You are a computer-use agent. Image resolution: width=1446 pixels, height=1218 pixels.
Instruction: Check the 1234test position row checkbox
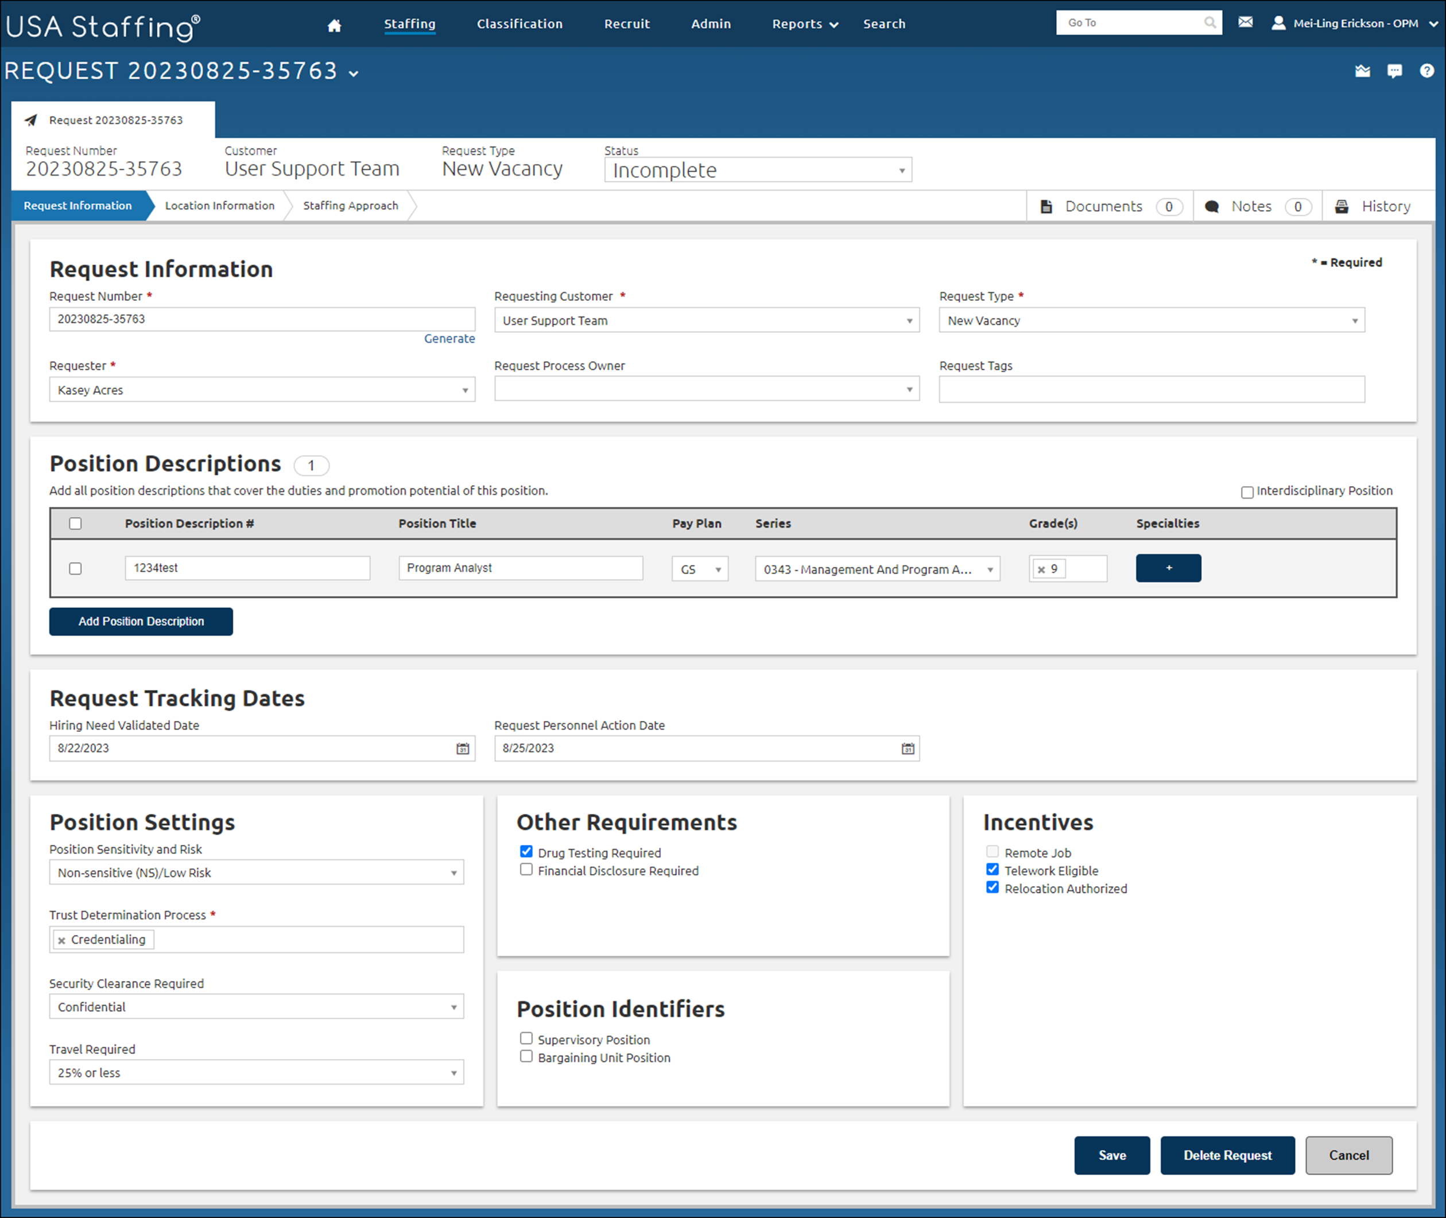[75, 569]
